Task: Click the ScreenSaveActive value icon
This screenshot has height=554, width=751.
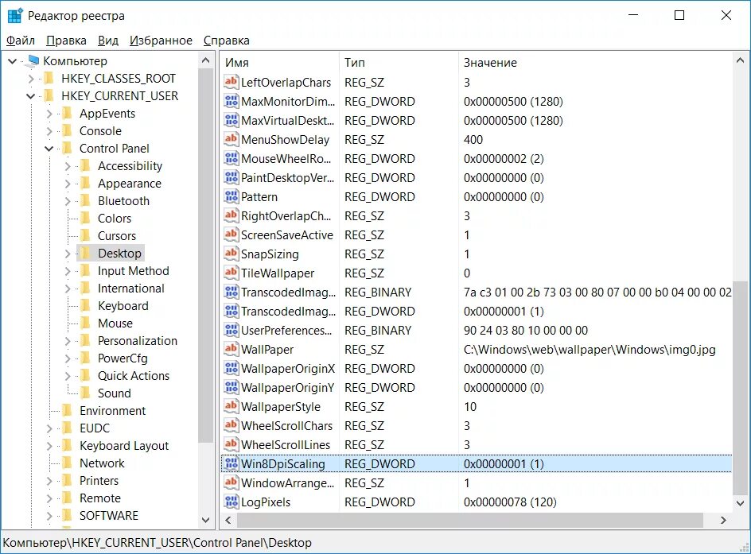Action: coord(232,235)
